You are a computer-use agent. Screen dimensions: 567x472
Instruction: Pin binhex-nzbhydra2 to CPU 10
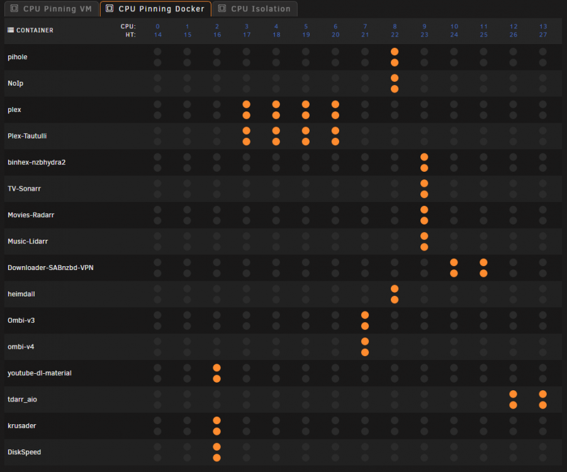coord(454,157)
